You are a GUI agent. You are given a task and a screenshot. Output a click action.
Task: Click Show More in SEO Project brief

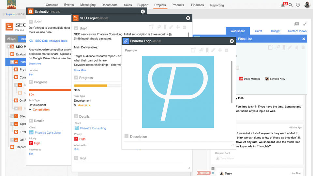pos(80,70)
